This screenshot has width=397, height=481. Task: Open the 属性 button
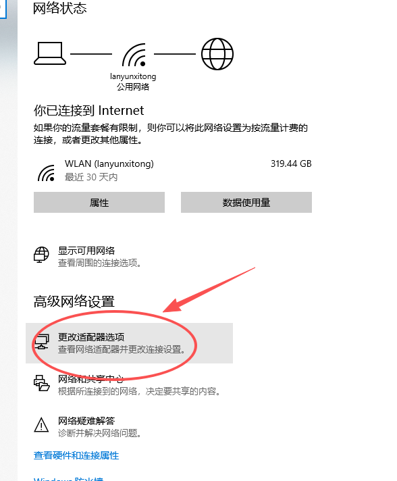(x=99, y=203)
